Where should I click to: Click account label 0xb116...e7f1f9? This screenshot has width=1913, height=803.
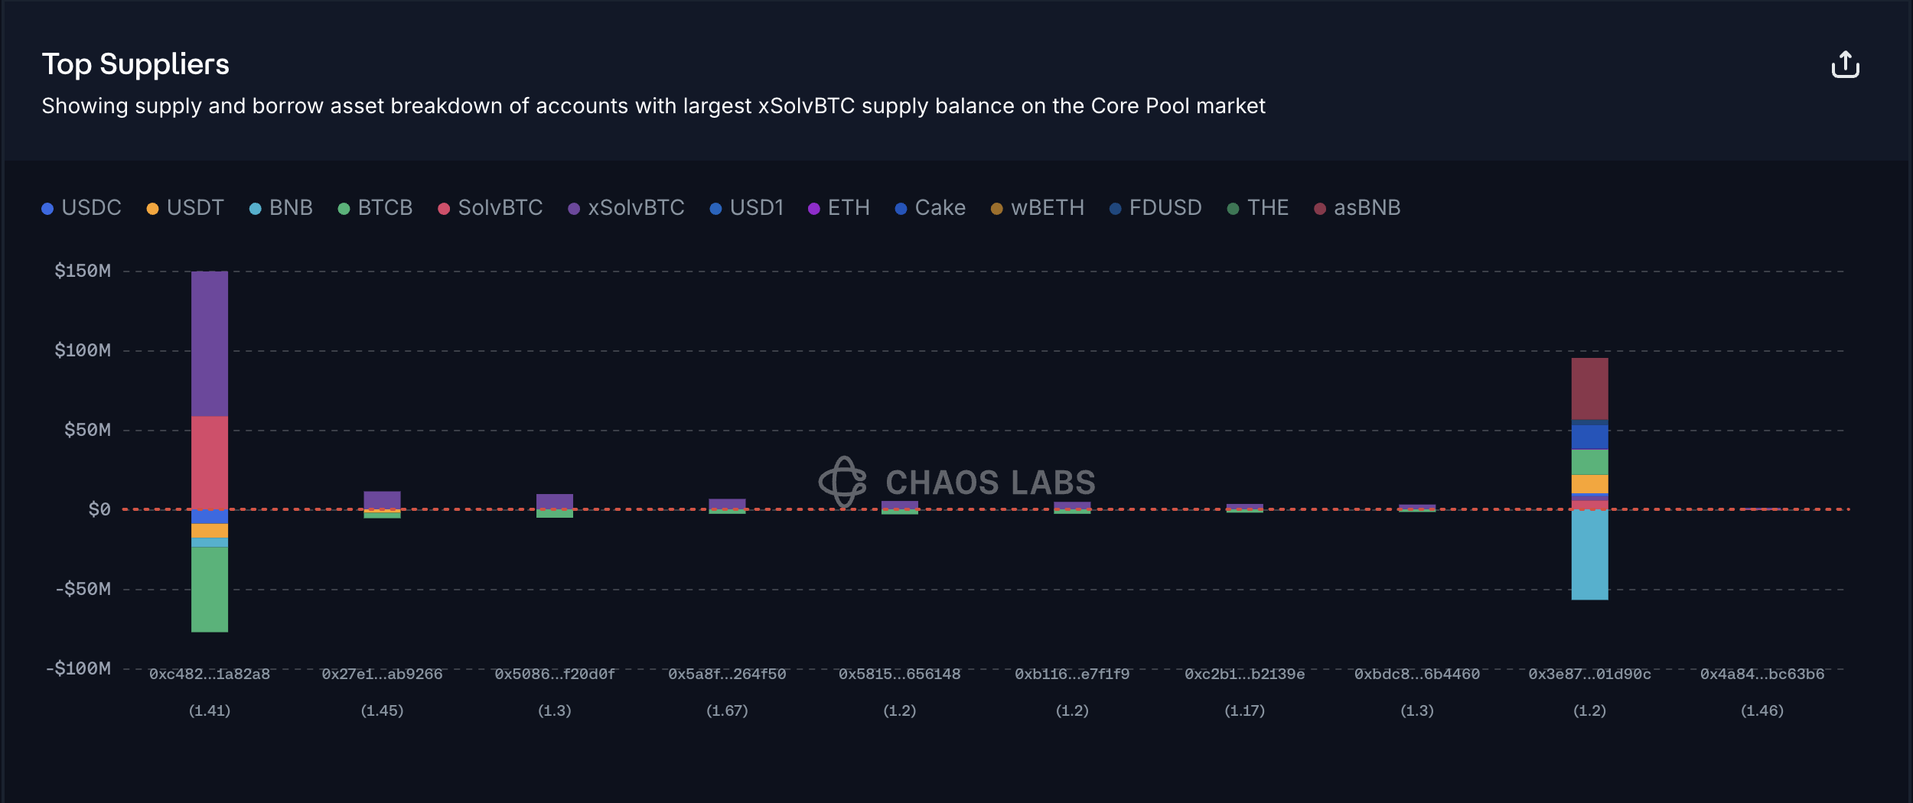click(1072, 674)
